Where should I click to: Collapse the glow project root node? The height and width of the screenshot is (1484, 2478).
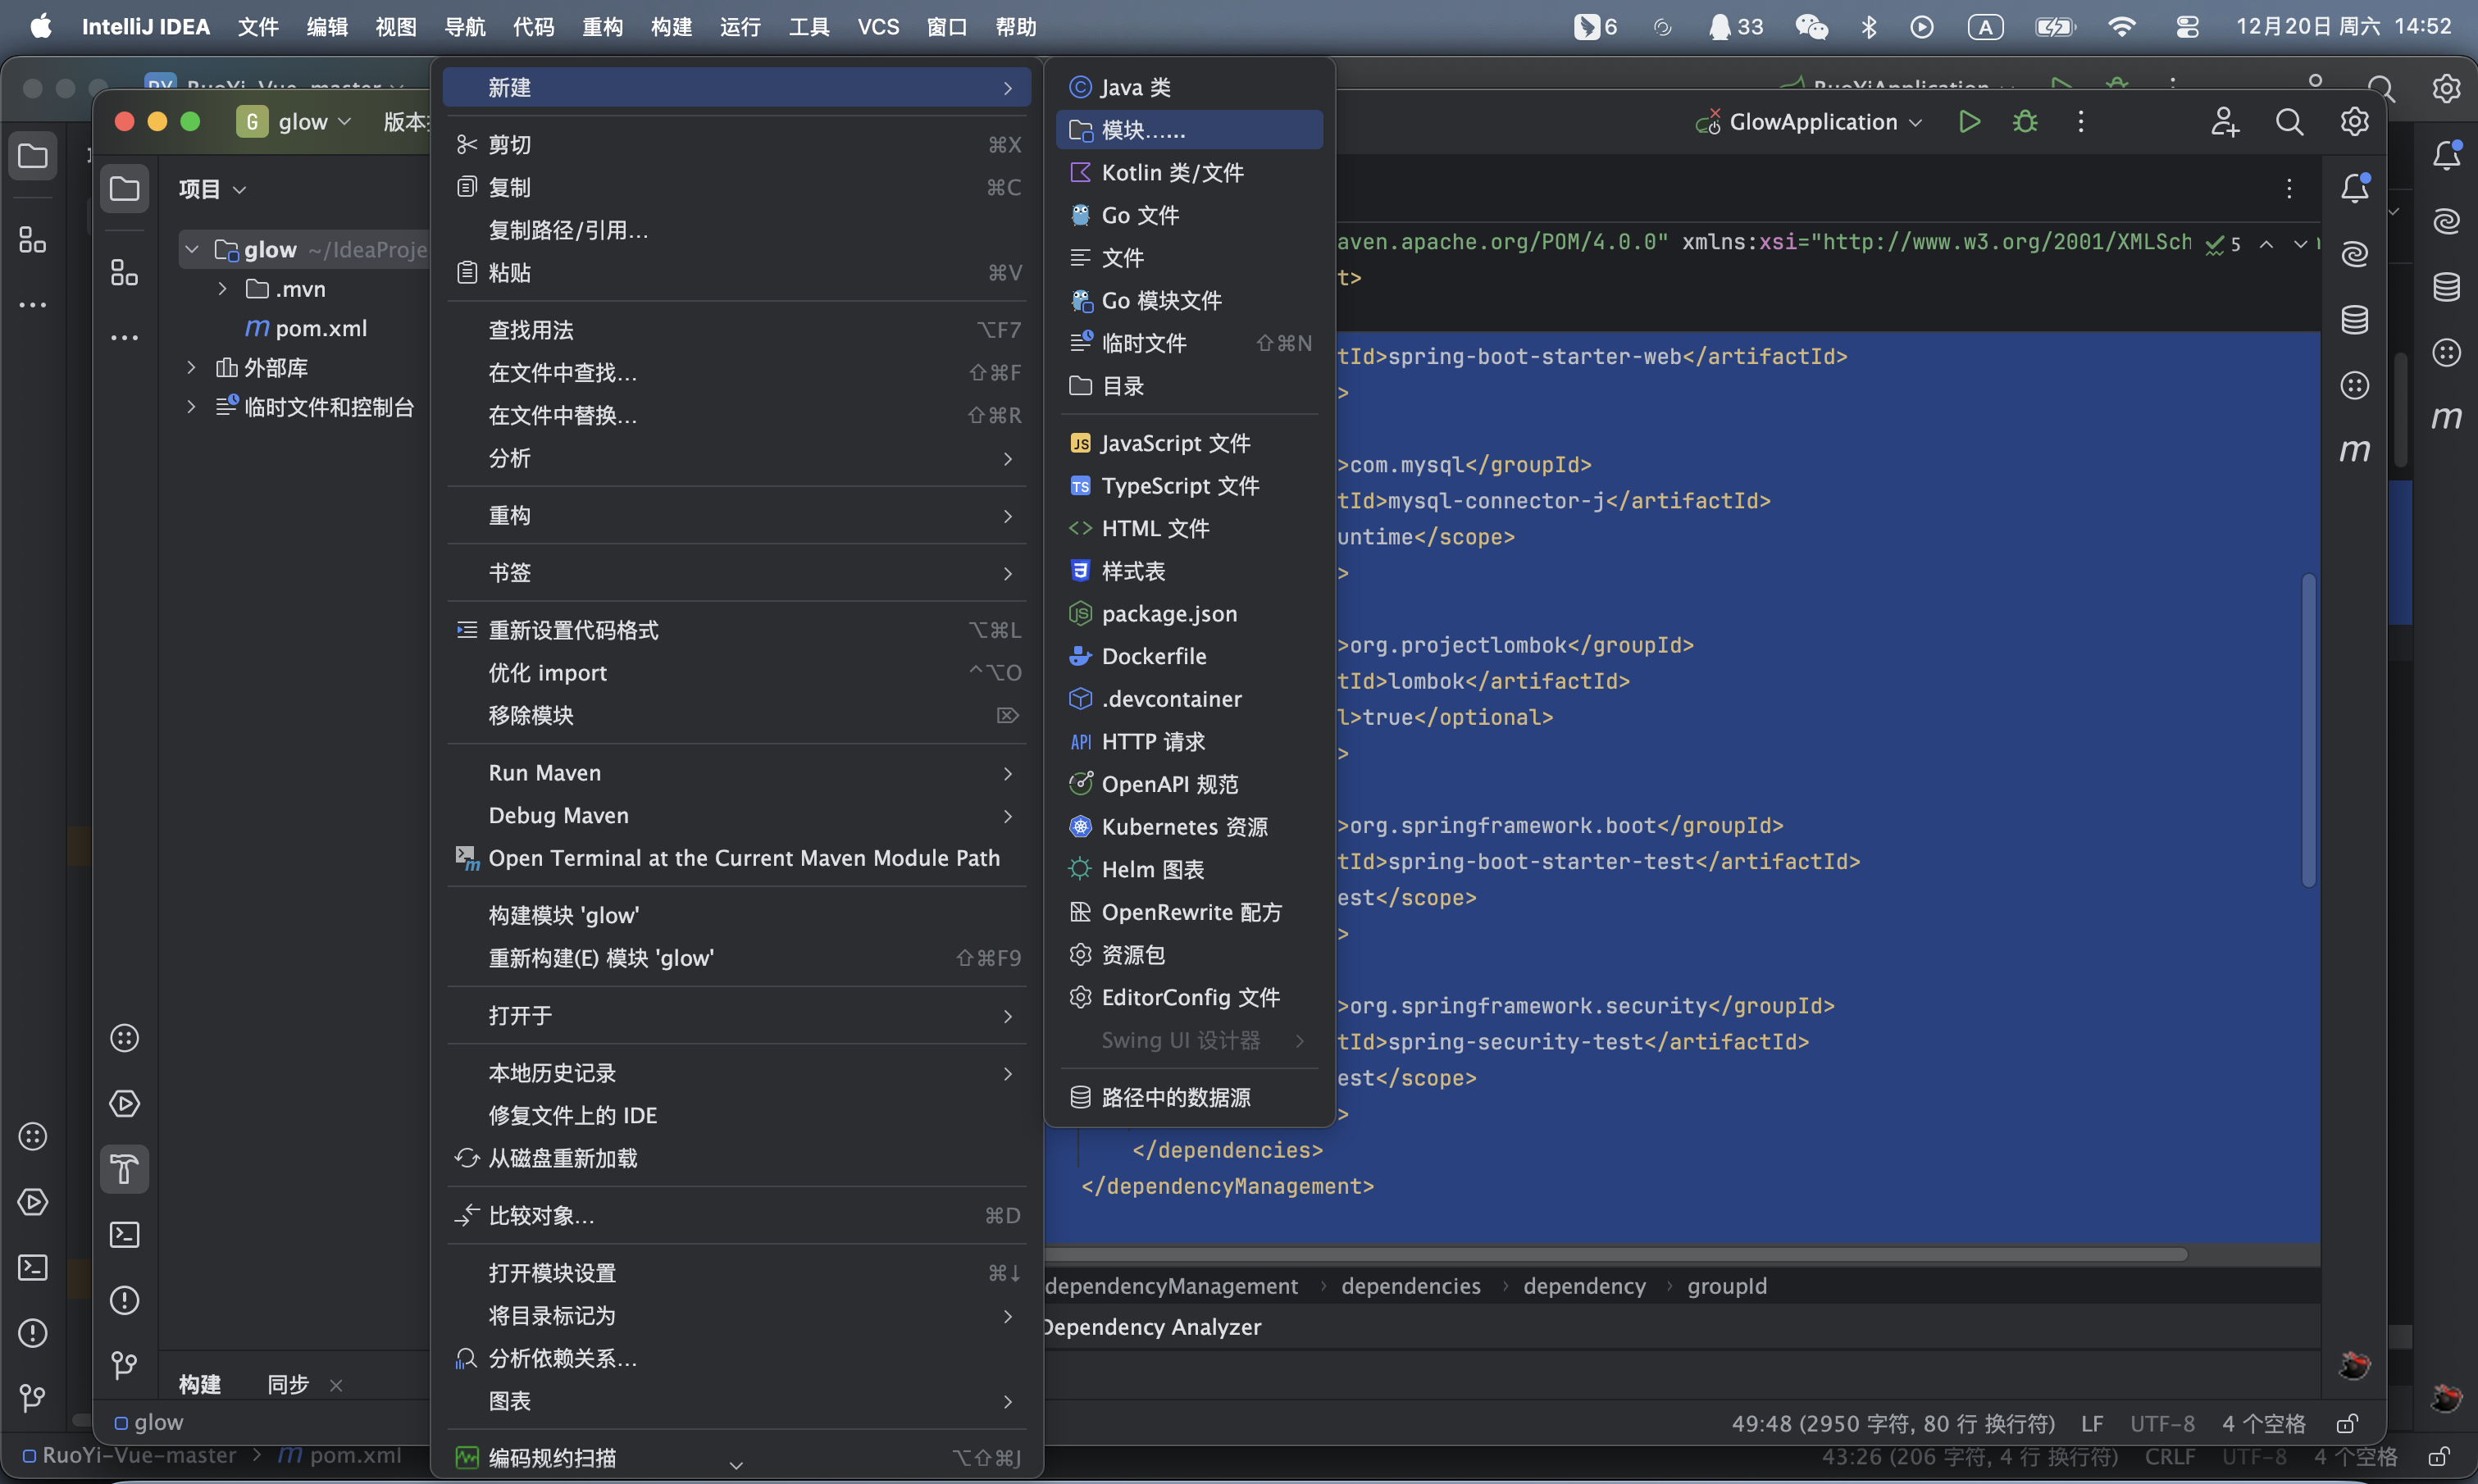[192, 249]
